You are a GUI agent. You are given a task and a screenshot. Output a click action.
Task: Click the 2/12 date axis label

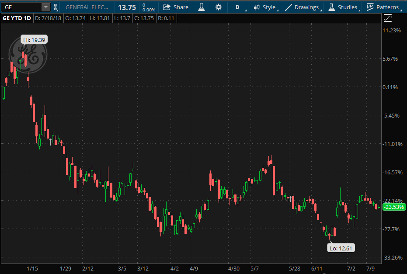point(88,269)
